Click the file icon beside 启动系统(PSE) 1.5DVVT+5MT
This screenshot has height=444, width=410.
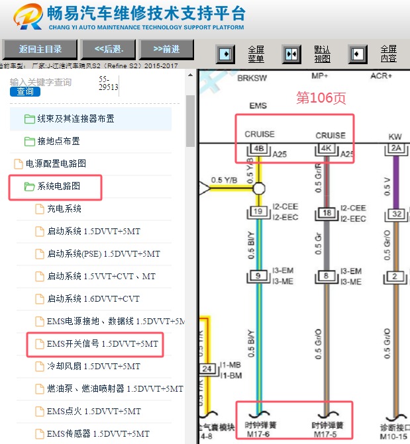(x=40, y=254)
